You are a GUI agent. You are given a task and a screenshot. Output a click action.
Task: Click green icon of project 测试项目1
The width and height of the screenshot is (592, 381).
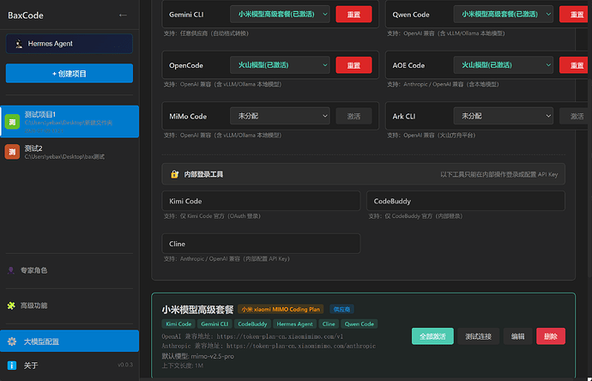(12, 122)
